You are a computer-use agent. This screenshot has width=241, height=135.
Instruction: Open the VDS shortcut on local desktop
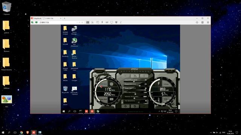click(x=7, y=101)
